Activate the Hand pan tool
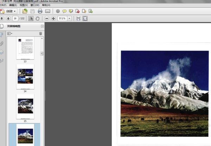The image size is (211, 146). [38, 19]
